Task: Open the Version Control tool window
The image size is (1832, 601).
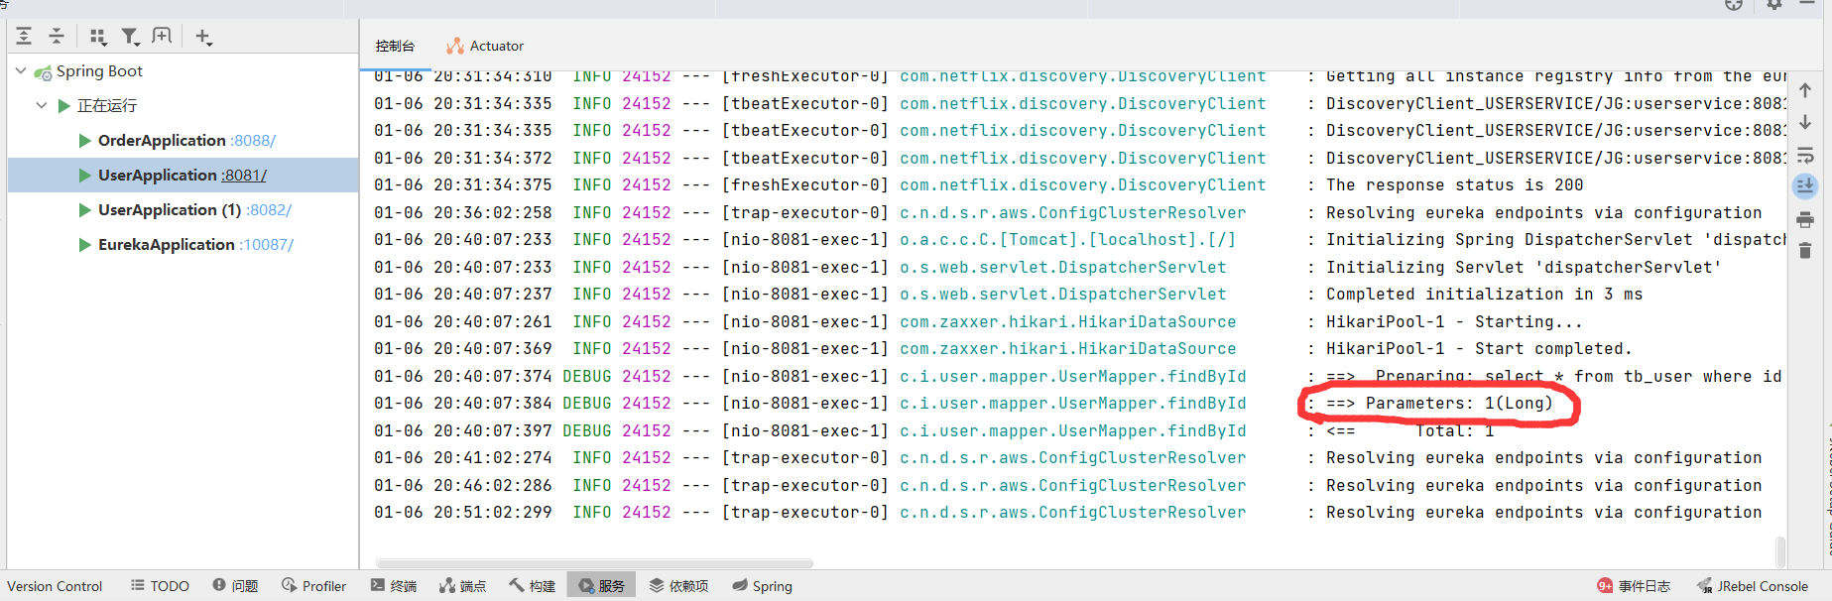Action: (55, 586)
